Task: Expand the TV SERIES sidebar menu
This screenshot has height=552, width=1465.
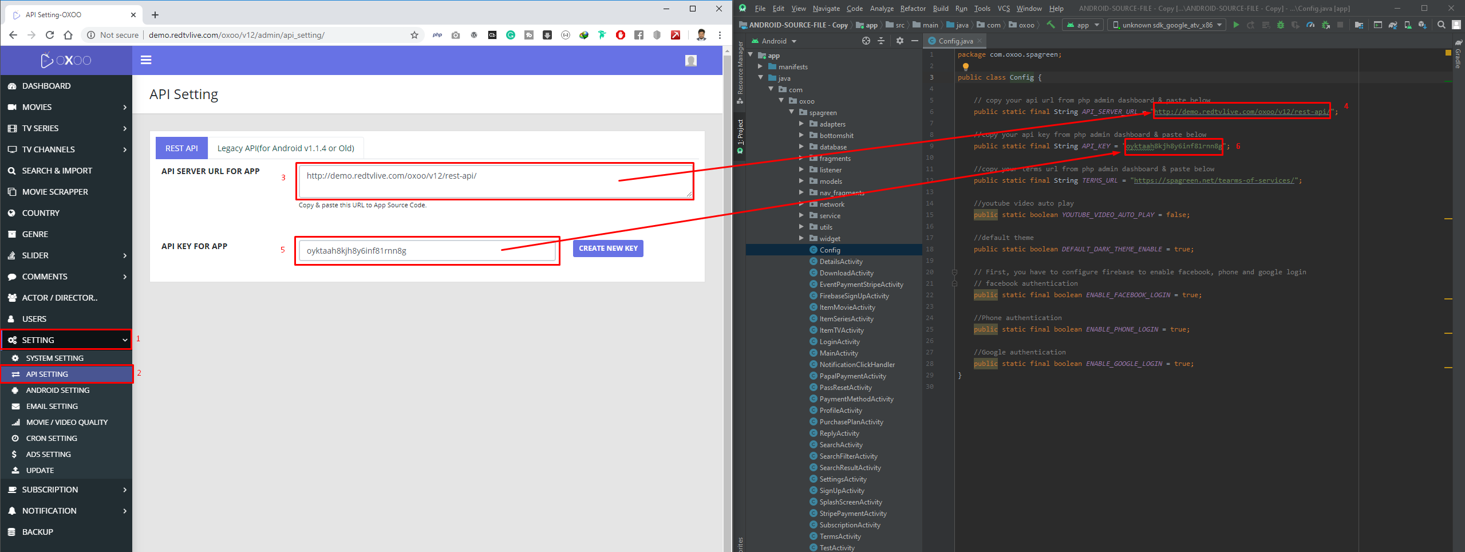Action: pyautogui.click(x=66, y=128)
